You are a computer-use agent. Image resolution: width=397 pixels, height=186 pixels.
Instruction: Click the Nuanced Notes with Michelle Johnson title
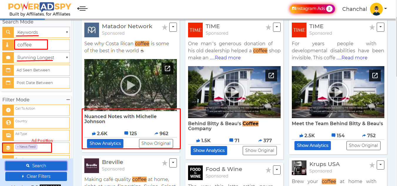pyautogui.click(x=120, y=119)
